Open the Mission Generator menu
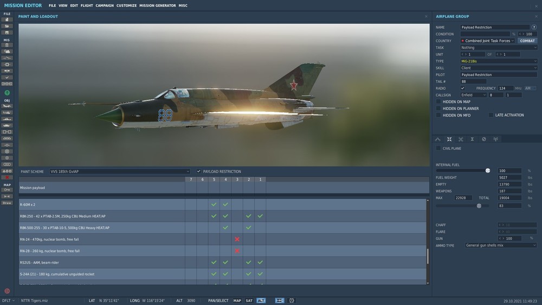The width and height of the screenshot is (542, 305). coord(158,5)
